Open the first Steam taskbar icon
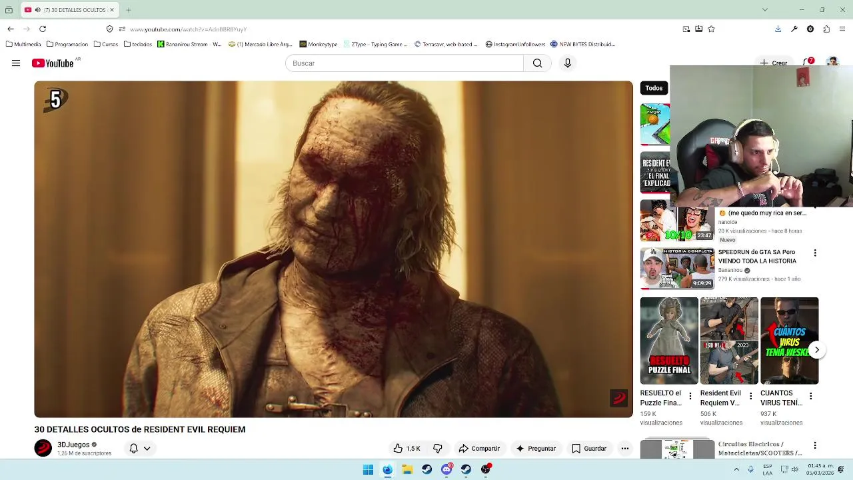The image size is (853, 480). [x=426, y=469]
